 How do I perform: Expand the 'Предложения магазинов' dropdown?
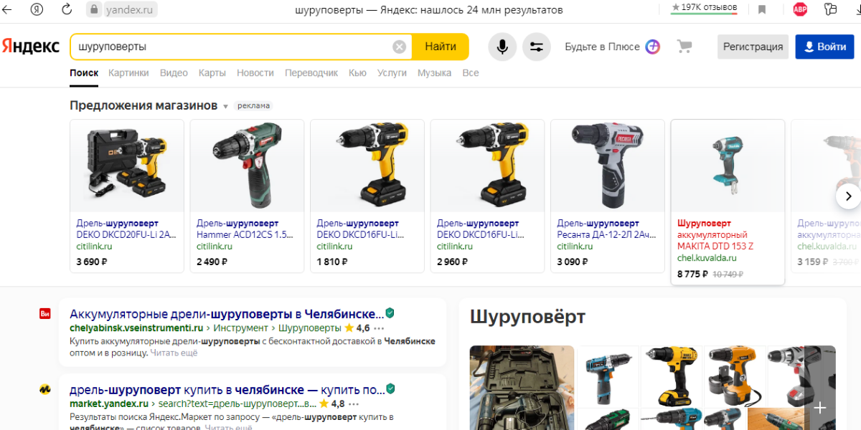click(x=225, y=105)
